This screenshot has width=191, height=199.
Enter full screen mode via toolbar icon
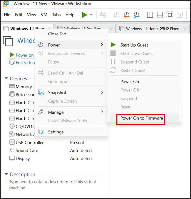[170, 15]
